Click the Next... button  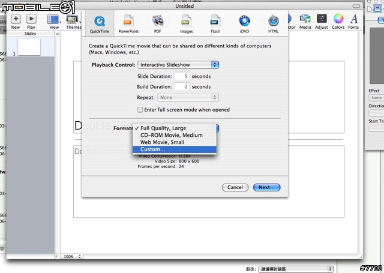[x=266, y=187]
